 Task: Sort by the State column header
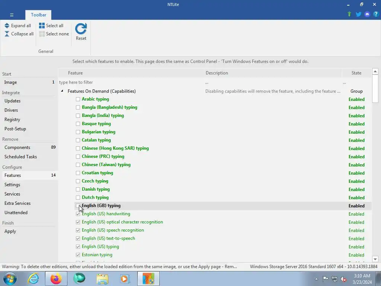coord(356,73)
